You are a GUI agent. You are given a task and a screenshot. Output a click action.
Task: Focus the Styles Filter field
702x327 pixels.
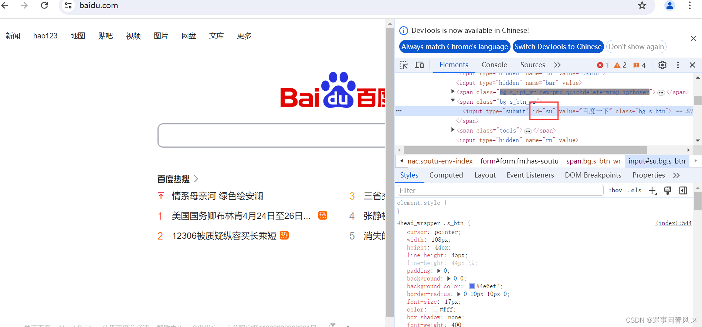point(501,190)
